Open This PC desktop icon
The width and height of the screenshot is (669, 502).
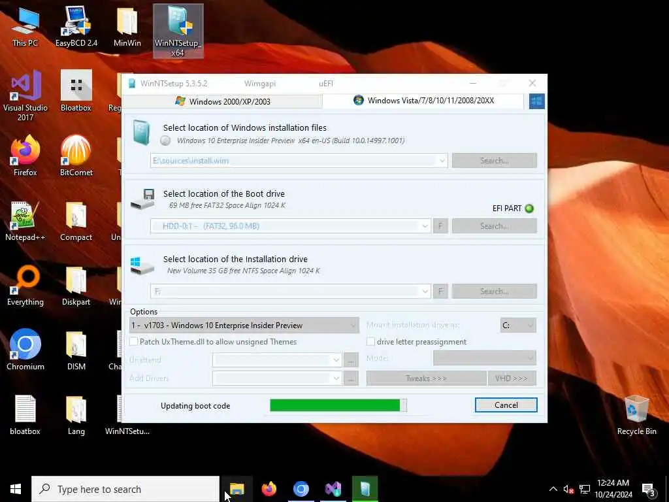click(25, 27)
